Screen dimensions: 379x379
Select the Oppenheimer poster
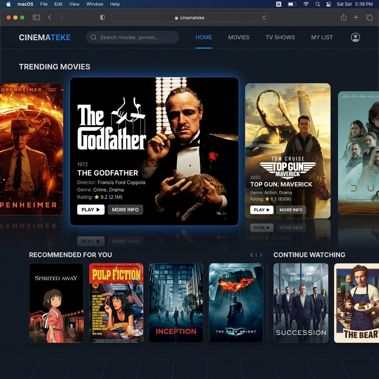pos(31,149)
